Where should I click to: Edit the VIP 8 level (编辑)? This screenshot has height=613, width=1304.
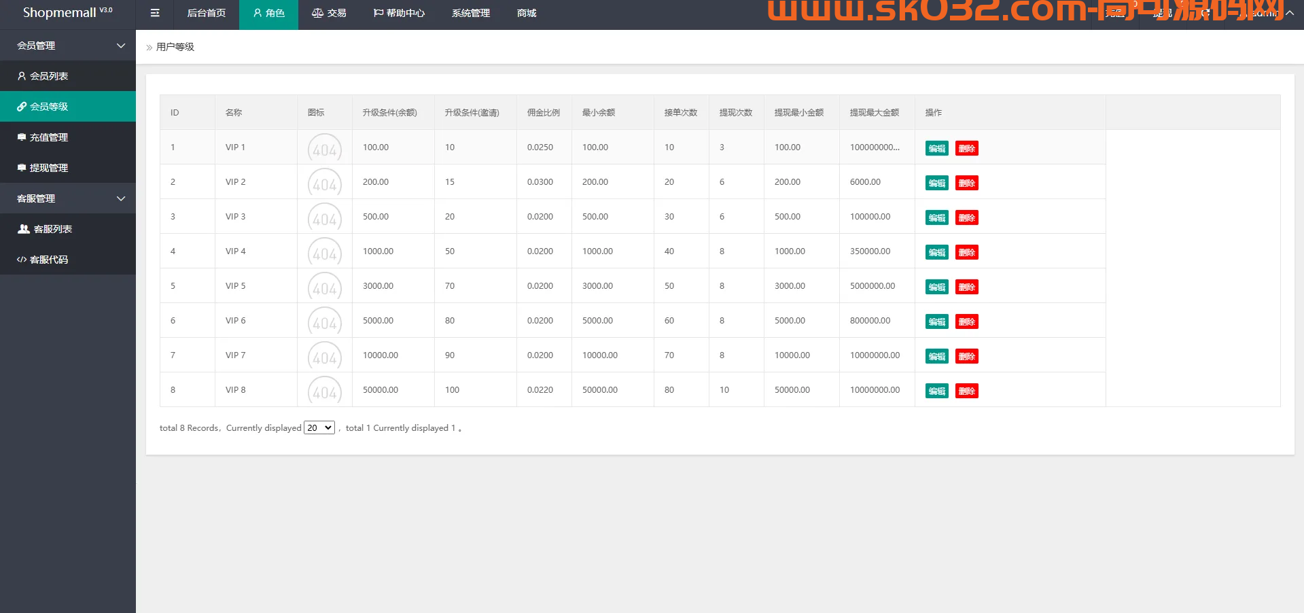click(937, 391)
